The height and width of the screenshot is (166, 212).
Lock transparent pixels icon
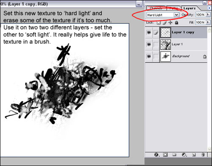(x=159, y=22)
